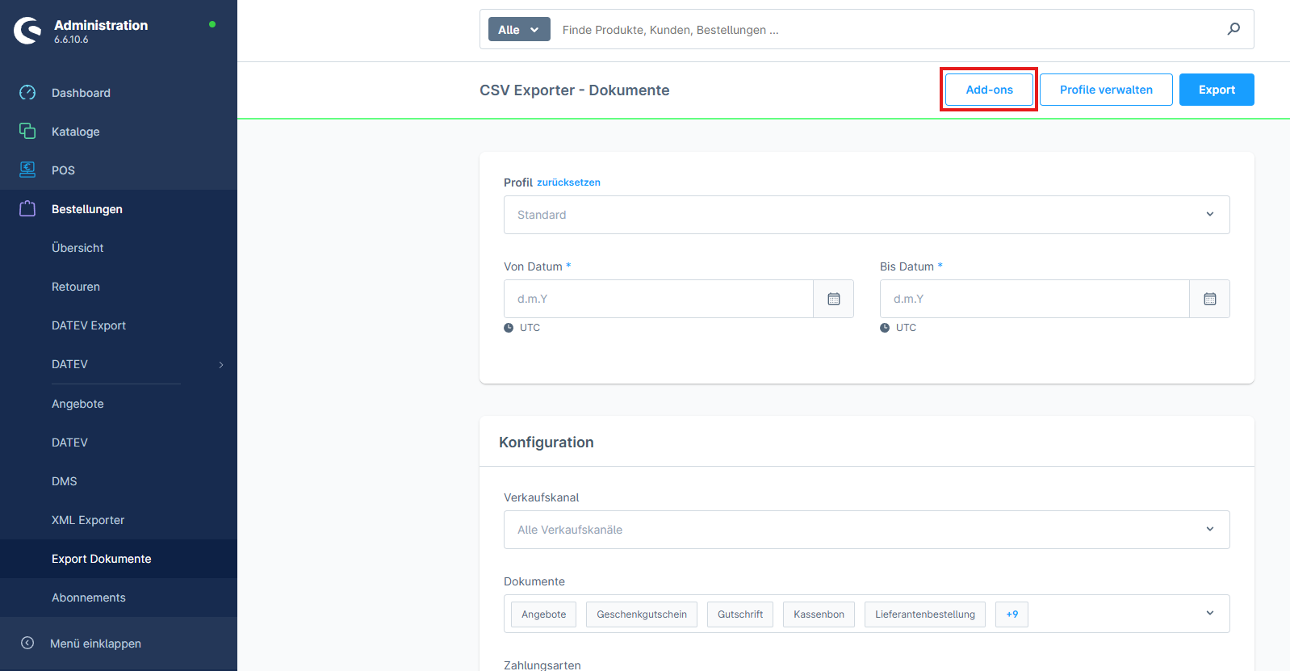Screen dimensions: 1290x671
Task: Focus the Von Datum input field
Action: pos(658,299)
